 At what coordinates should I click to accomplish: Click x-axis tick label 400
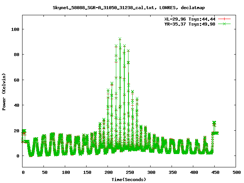(194, 172)
